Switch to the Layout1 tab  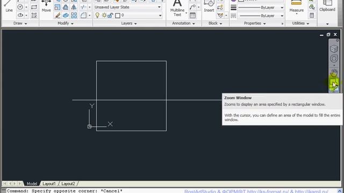point(49,183)
